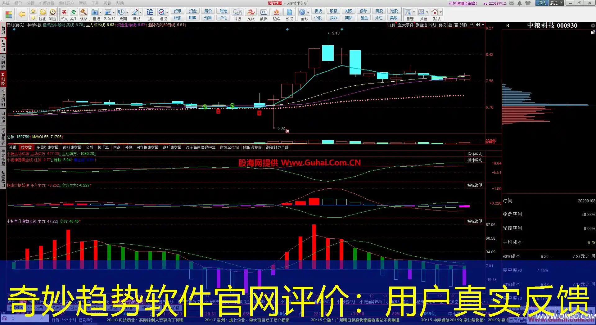
Task: Toggle the lock icon on chart toolbar
Action: 472,25
